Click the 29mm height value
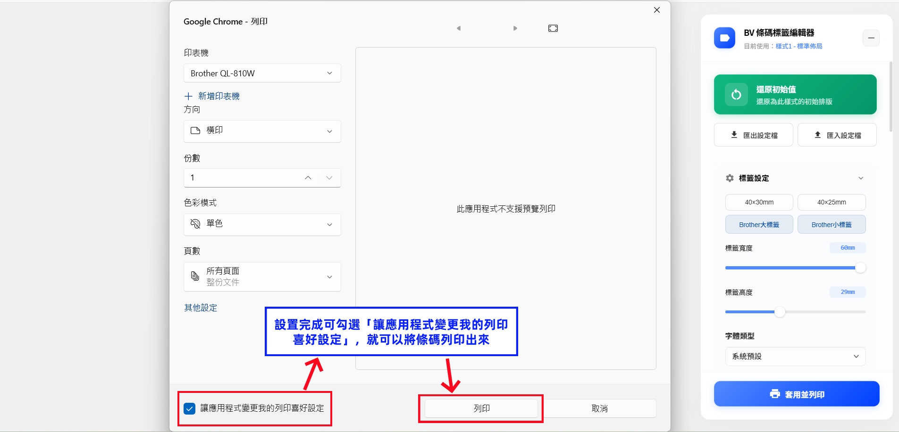This screenshot has height=432, width=899. [x=848, y=292]
